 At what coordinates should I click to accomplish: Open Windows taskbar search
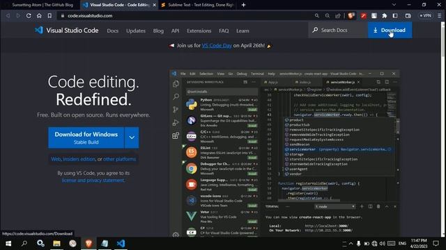tap(24, 244)
